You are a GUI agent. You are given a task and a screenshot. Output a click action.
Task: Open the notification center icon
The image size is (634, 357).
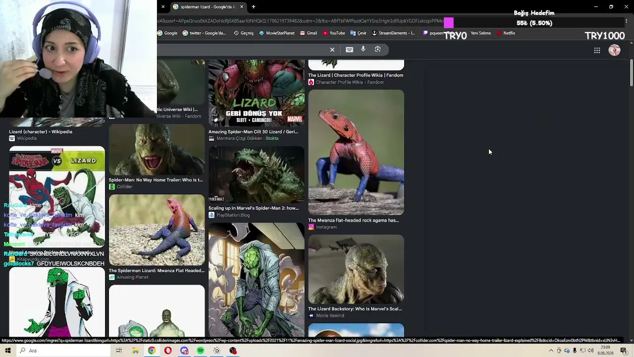(x=624, y=351)
